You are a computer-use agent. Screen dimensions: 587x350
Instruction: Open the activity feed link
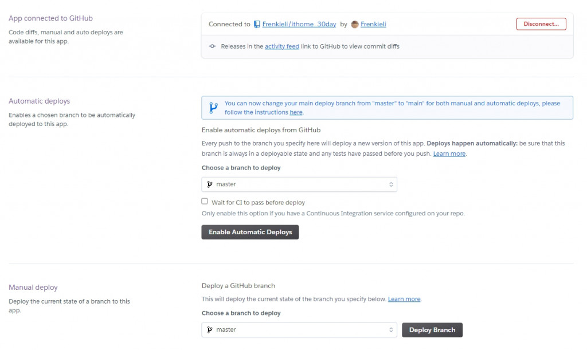pyautogui.click(x=281, y=46)
